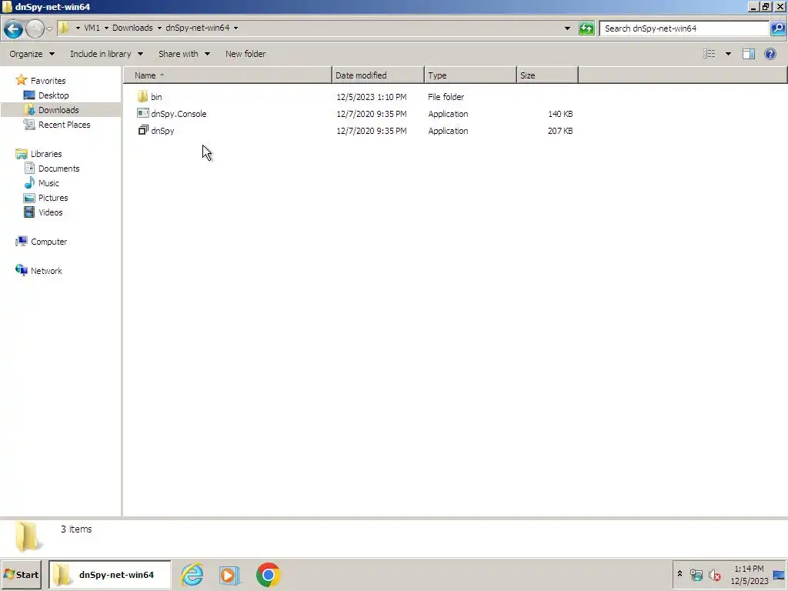Image resolution: width=788 pixels, height=591 pixels.
Task: Focus the Search dnSpy-net-win64 box
Action: (x=686, y=28)
